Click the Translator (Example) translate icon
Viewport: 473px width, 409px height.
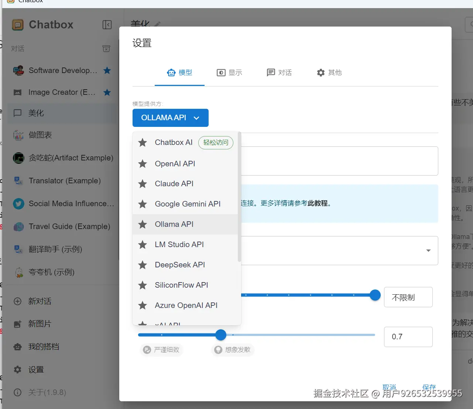(18, 181)
